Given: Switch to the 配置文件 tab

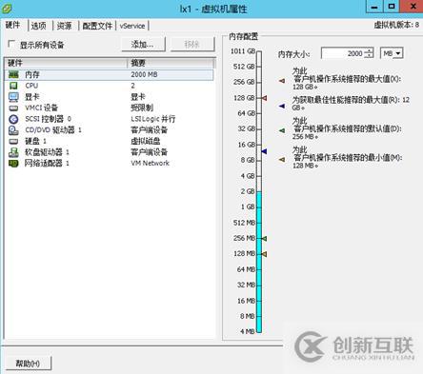Looking at the screenshot, I should [97, 26].
